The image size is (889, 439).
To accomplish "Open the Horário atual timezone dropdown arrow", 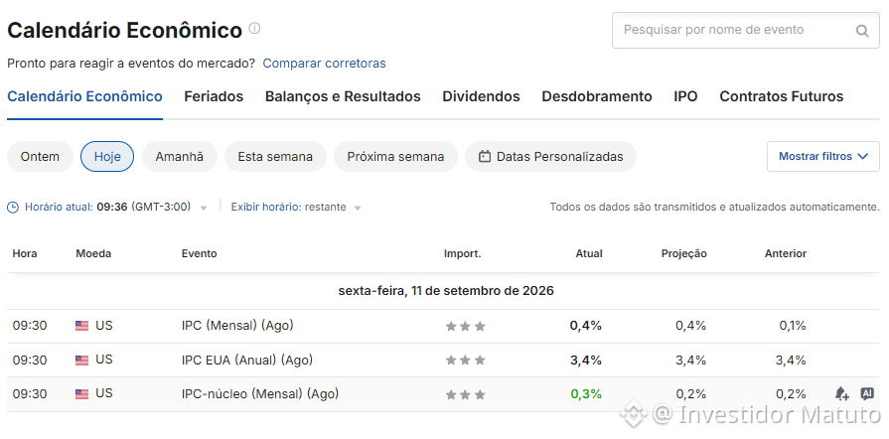I will pyautogui.click(x=204, y=209).
